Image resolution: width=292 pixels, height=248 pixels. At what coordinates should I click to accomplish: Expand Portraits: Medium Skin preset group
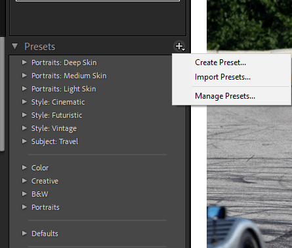(24, 76)
